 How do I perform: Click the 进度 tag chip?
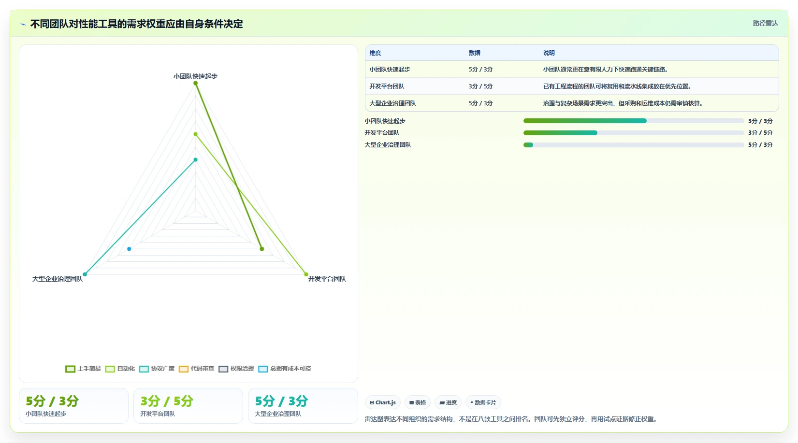(x=448, y=402)
